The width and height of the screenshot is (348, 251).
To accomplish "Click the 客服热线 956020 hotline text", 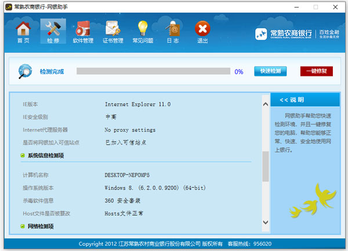I will coord(249,244).
